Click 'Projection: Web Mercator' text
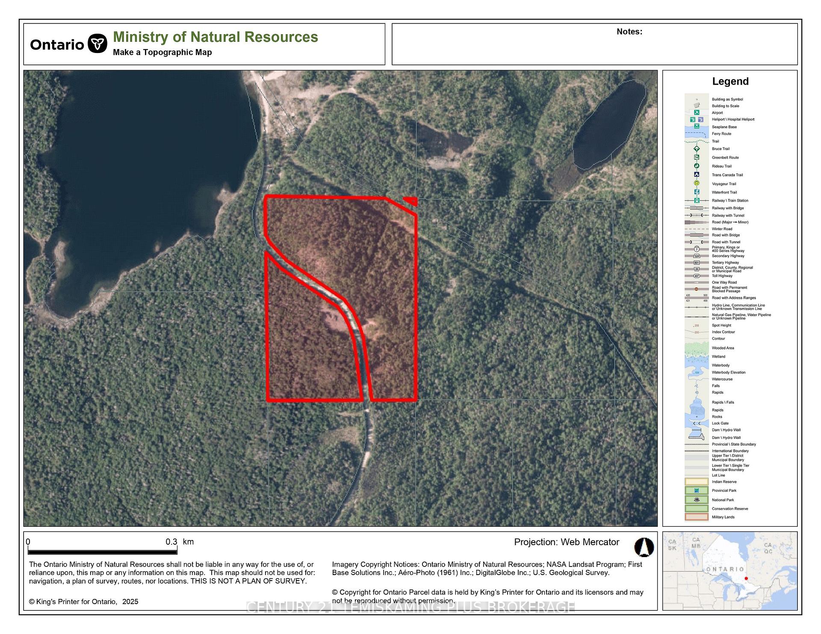 567,542
